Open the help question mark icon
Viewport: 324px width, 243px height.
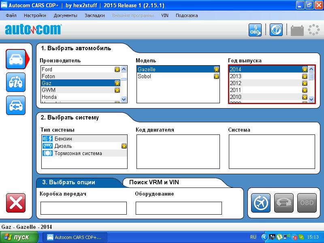point(276,30)
